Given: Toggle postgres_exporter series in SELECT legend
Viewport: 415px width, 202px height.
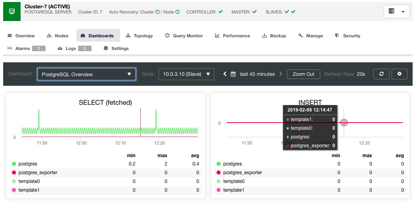Looking at the screenshot, I should point(34,173).
